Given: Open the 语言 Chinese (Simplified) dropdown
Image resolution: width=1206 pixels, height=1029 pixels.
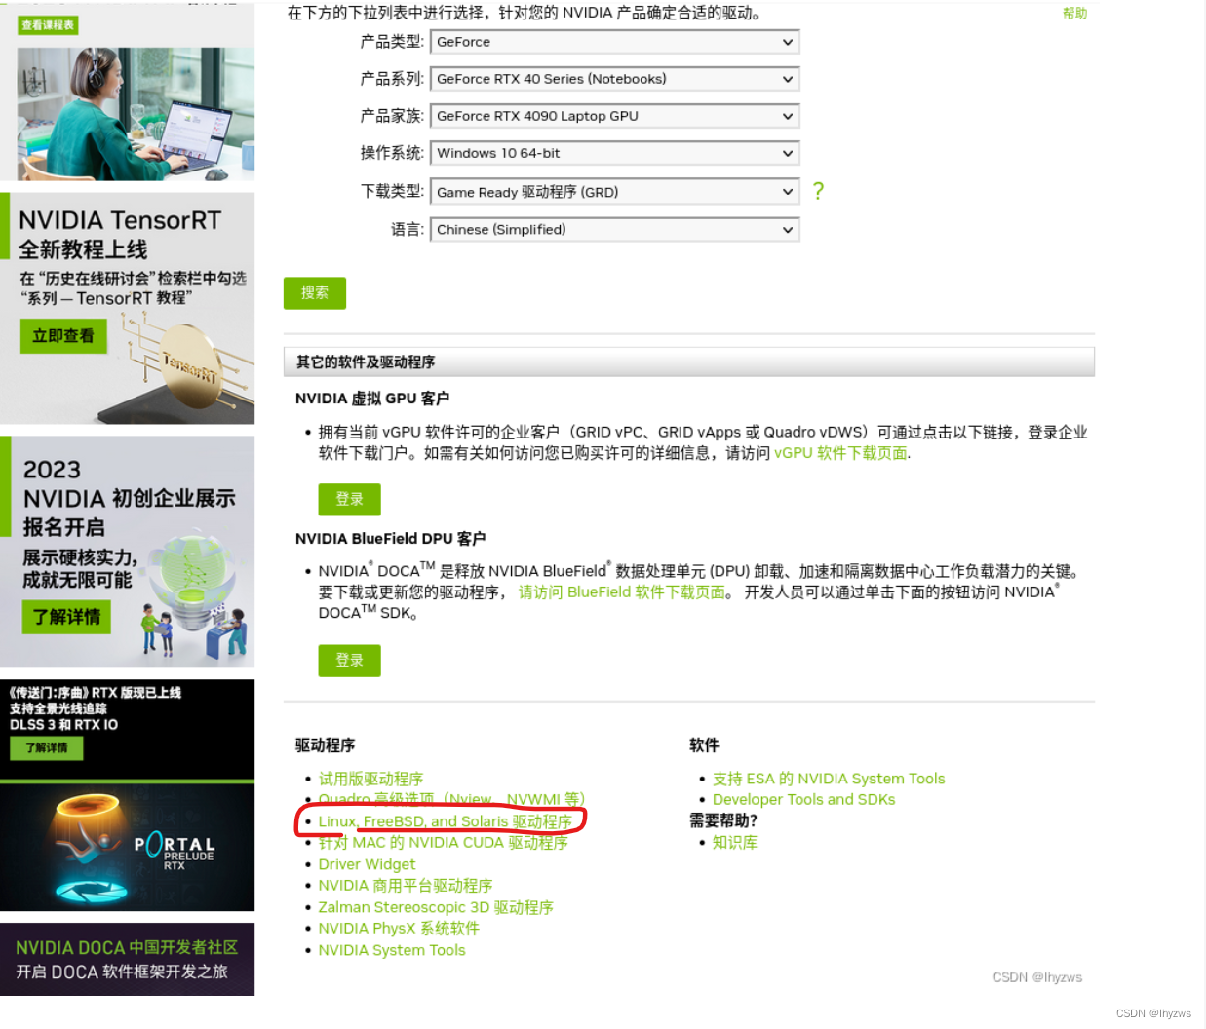Looking at the screenshot, I should (x=614, y=230).
